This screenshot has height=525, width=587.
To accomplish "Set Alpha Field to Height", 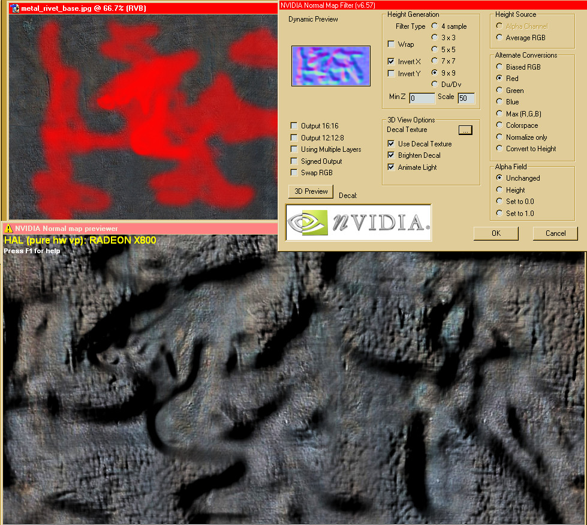I will (x=499, y=190).
